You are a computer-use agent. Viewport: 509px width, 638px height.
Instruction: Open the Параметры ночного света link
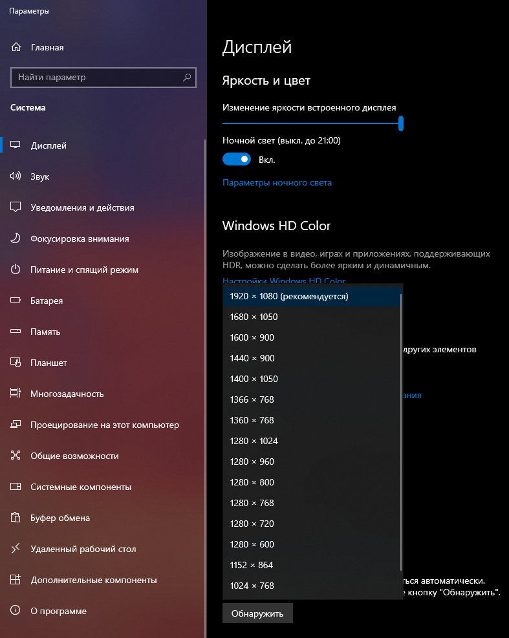277,183
